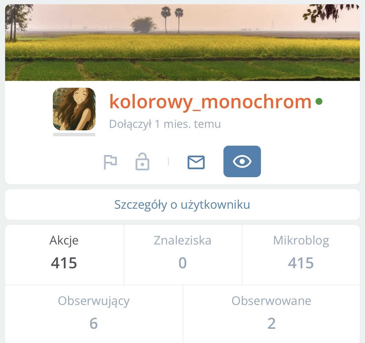Click the padlock block-user icon
This screenshot has height=343, width=365.
click(x=142, y=162)
